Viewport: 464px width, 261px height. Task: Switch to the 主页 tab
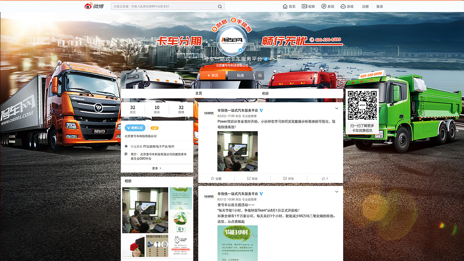199,94
